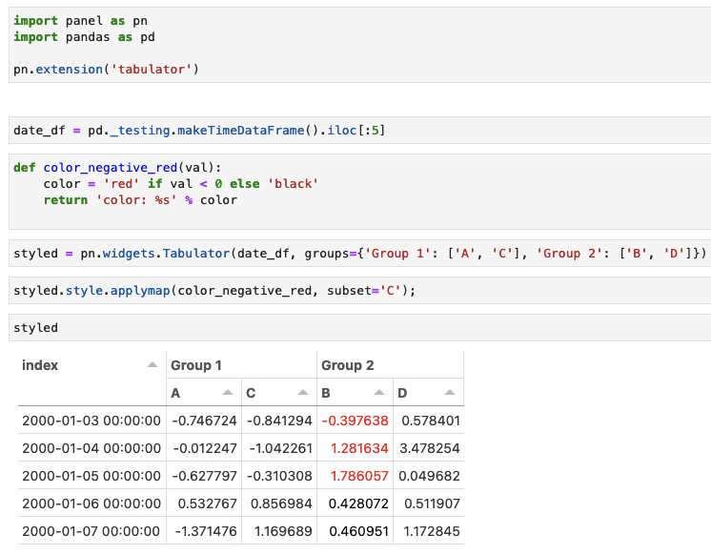Sort column C using its arrow
This screenshot has width=711, height=555.
(303, 393)
